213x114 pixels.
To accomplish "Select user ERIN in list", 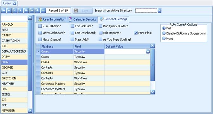I will coord(14,62).
